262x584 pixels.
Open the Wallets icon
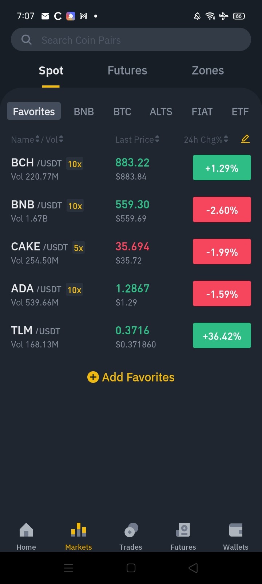pos(236,530)
